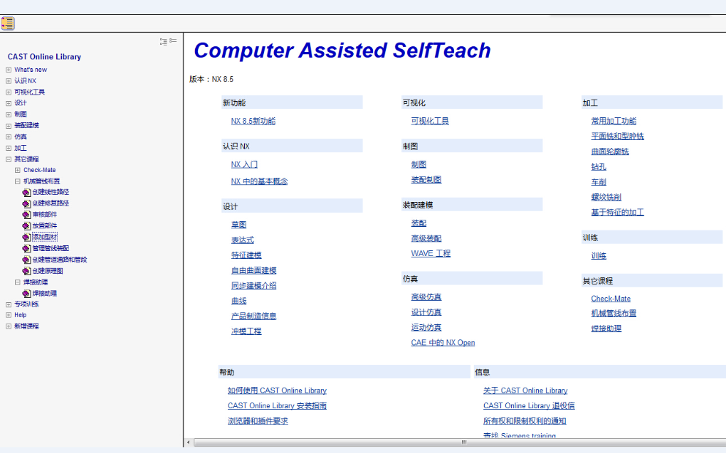
Task: Open the 自由曲面建模 link
Action: coord(253,271)
